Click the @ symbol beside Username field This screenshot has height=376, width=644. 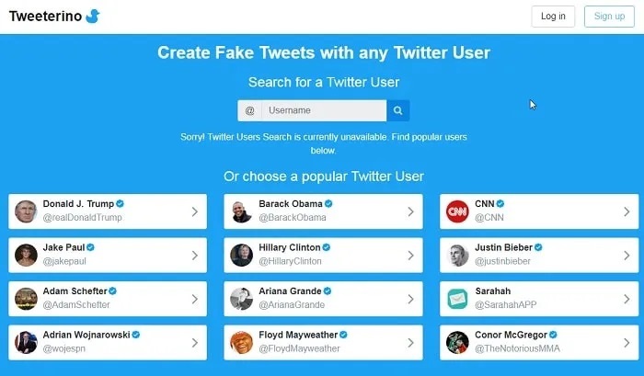click(249, 110)
